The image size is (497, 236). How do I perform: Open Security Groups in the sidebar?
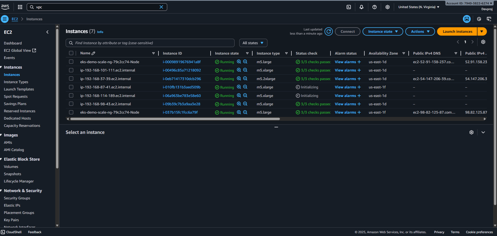click(17, 198)
